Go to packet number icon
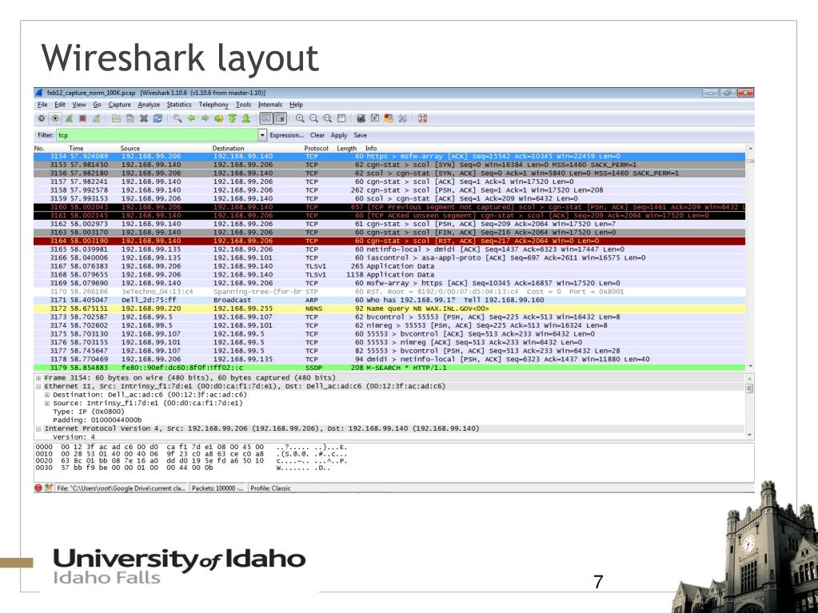 point(219,118)
